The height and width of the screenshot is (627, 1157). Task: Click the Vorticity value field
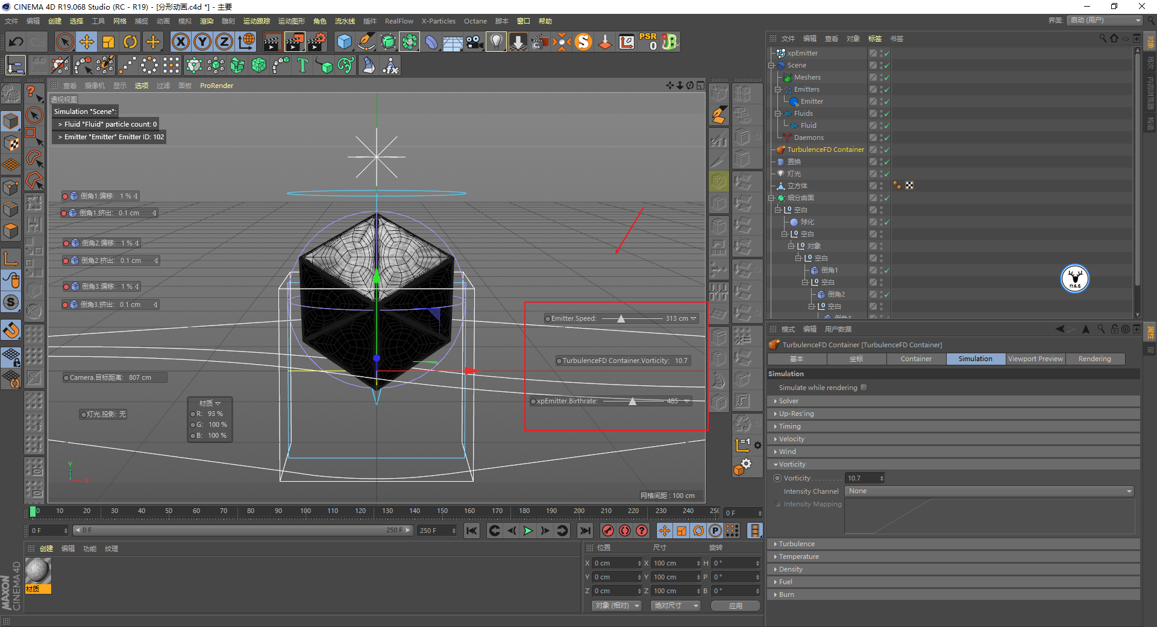(865, 478)
